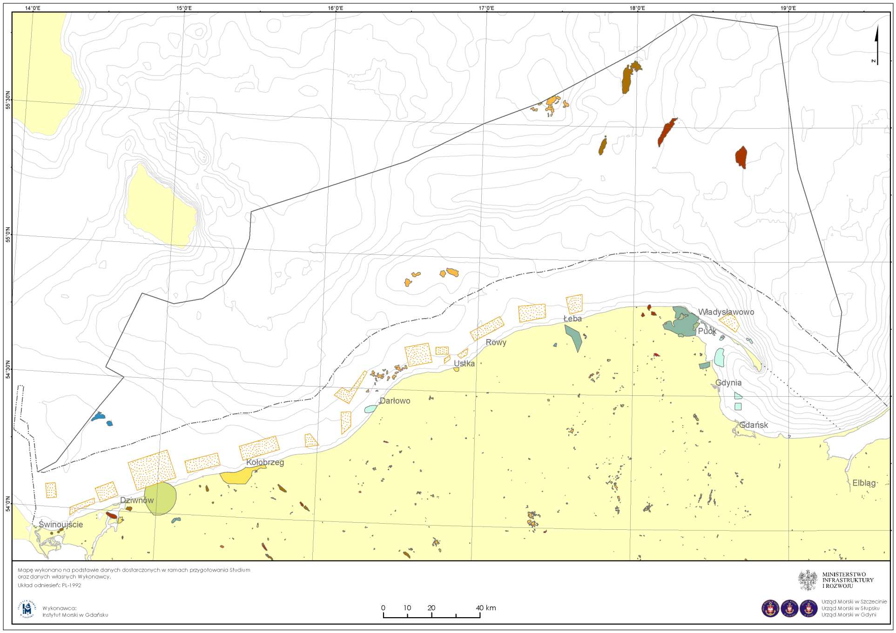This screenshot has height=633, width=896.
Task: Click the 15°0'E longitude label
Action: point(184,8)
